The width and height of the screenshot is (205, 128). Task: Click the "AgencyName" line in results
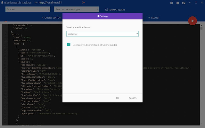pos(49,114)
